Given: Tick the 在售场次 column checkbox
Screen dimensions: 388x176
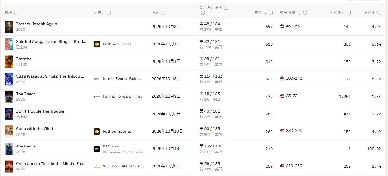Looking at the screenshot, I should tap(349, 13).
